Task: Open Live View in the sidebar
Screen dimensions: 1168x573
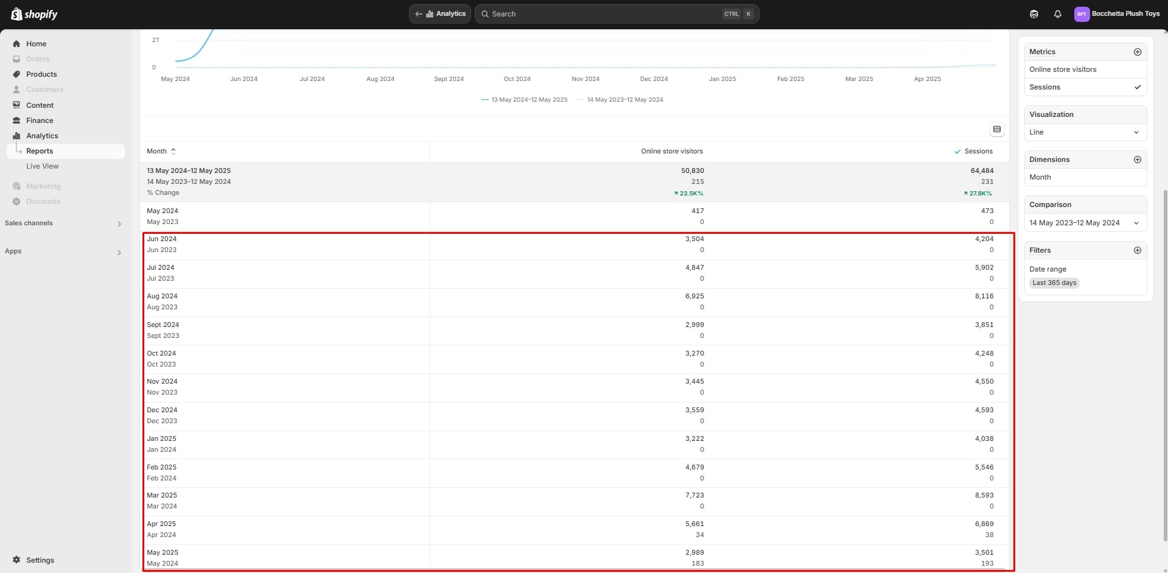Action: [43, 166]
